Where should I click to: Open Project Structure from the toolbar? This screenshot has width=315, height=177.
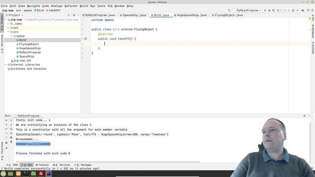(303, 10)
